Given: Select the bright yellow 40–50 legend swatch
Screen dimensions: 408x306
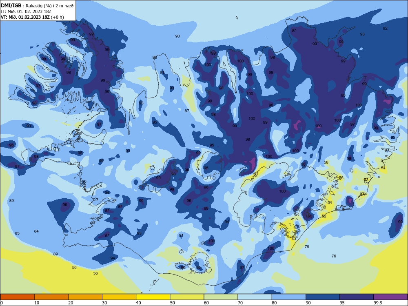Looking at the screenshot, I should (153, 297).
